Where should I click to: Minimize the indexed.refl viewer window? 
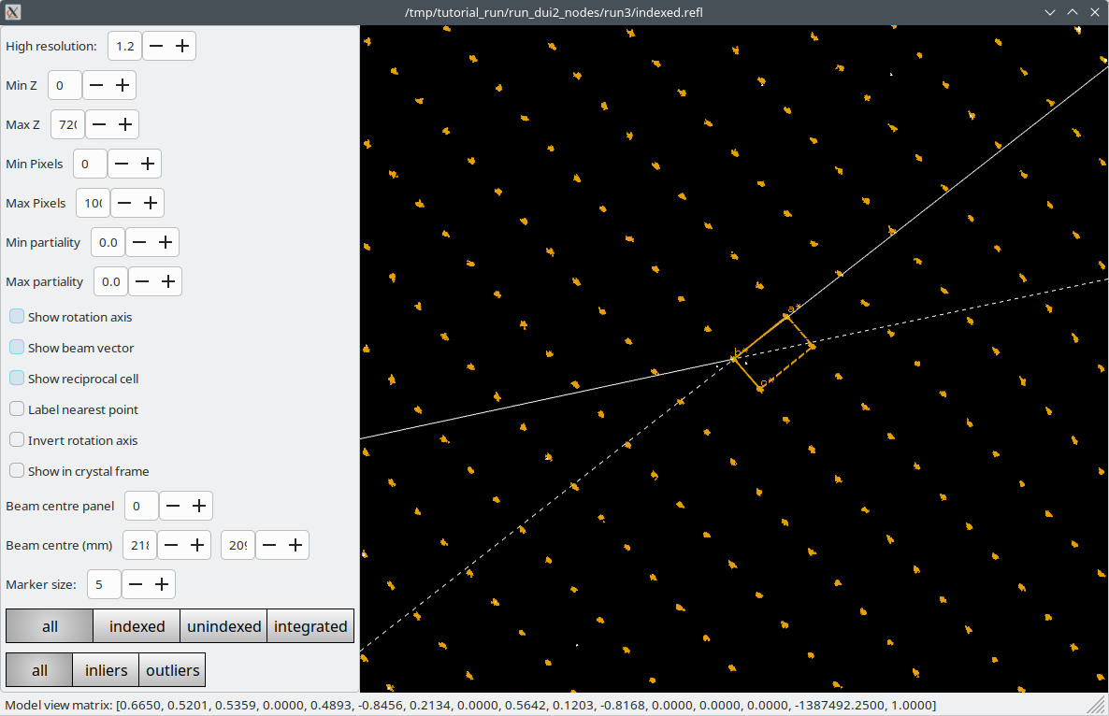pyautogui.click(x=1050, y=12)
